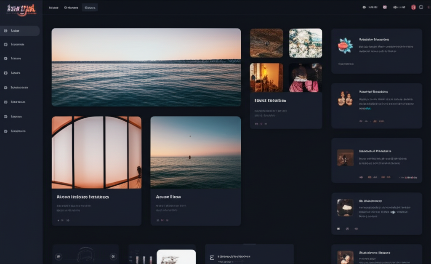Open the arched window photo card
This screenshot has height=264, width=431.
pos(96,152)
